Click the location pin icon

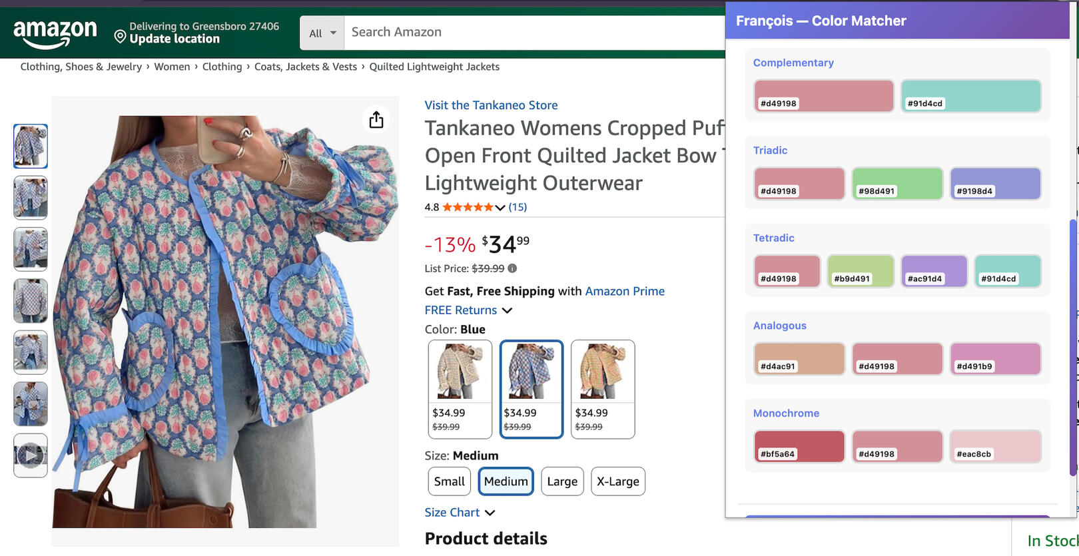[x=120, y=36]
